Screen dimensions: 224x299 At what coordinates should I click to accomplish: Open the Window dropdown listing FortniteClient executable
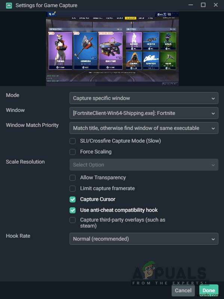point(144,113)
